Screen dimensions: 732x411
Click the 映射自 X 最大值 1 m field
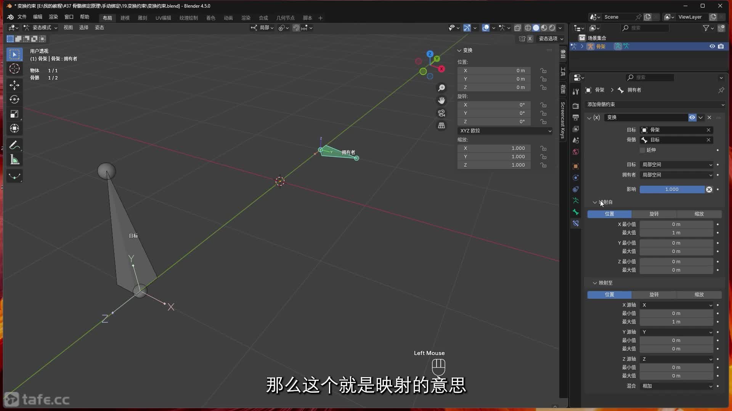676,233
